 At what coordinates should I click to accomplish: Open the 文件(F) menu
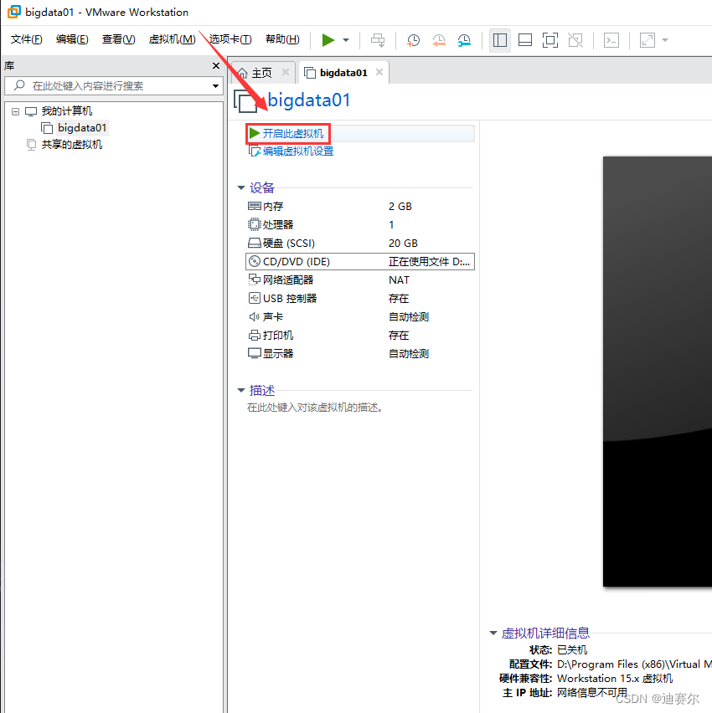pos(27,39)
